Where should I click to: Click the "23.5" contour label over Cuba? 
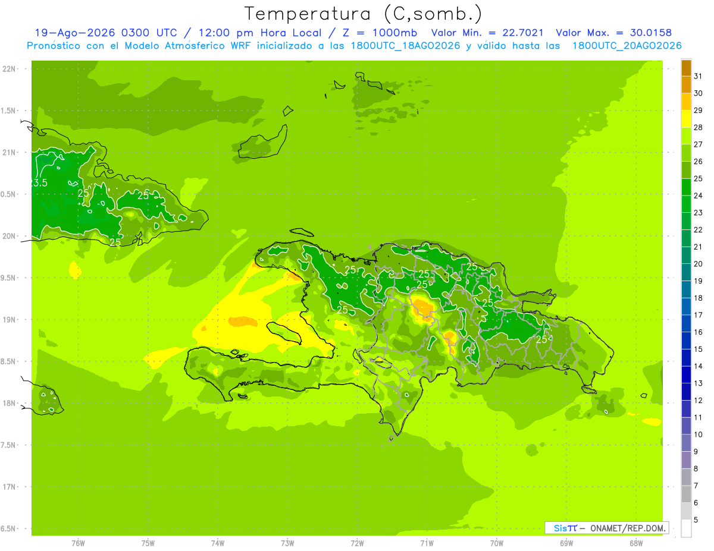click(x=39, y=183)
